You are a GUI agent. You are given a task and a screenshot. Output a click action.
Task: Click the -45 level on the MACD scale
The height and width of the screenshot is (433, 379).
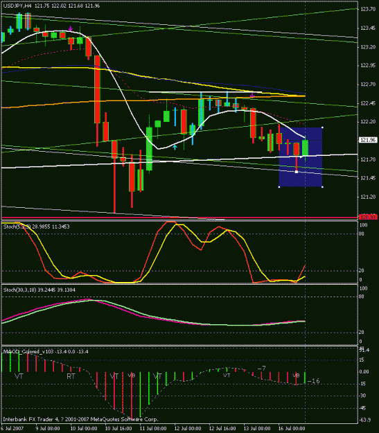(362, 408)
